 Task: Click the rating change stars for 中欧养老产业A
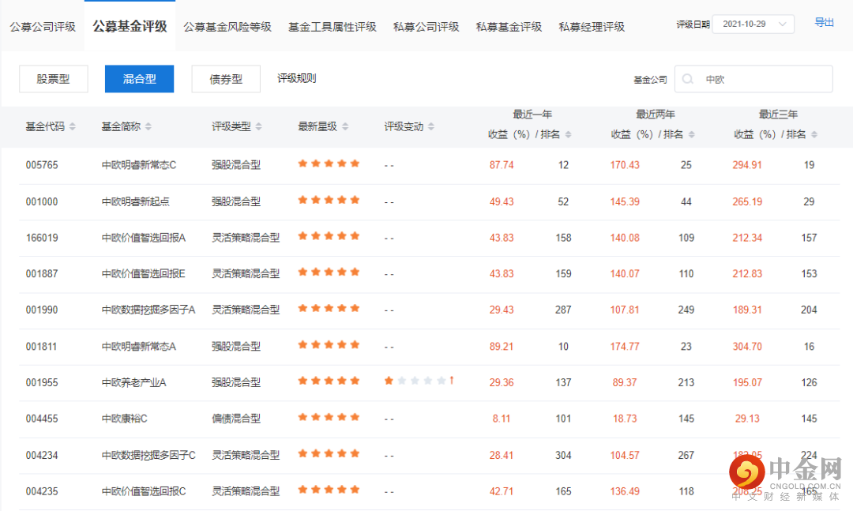point(419,381)
